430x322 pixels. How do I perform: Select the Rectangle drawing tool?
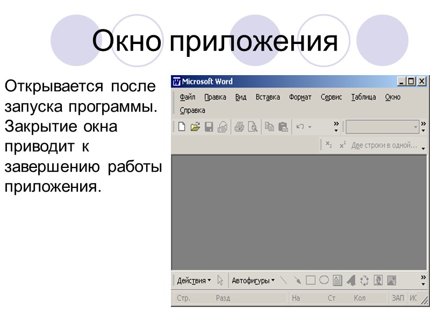(x=310, y=279)
